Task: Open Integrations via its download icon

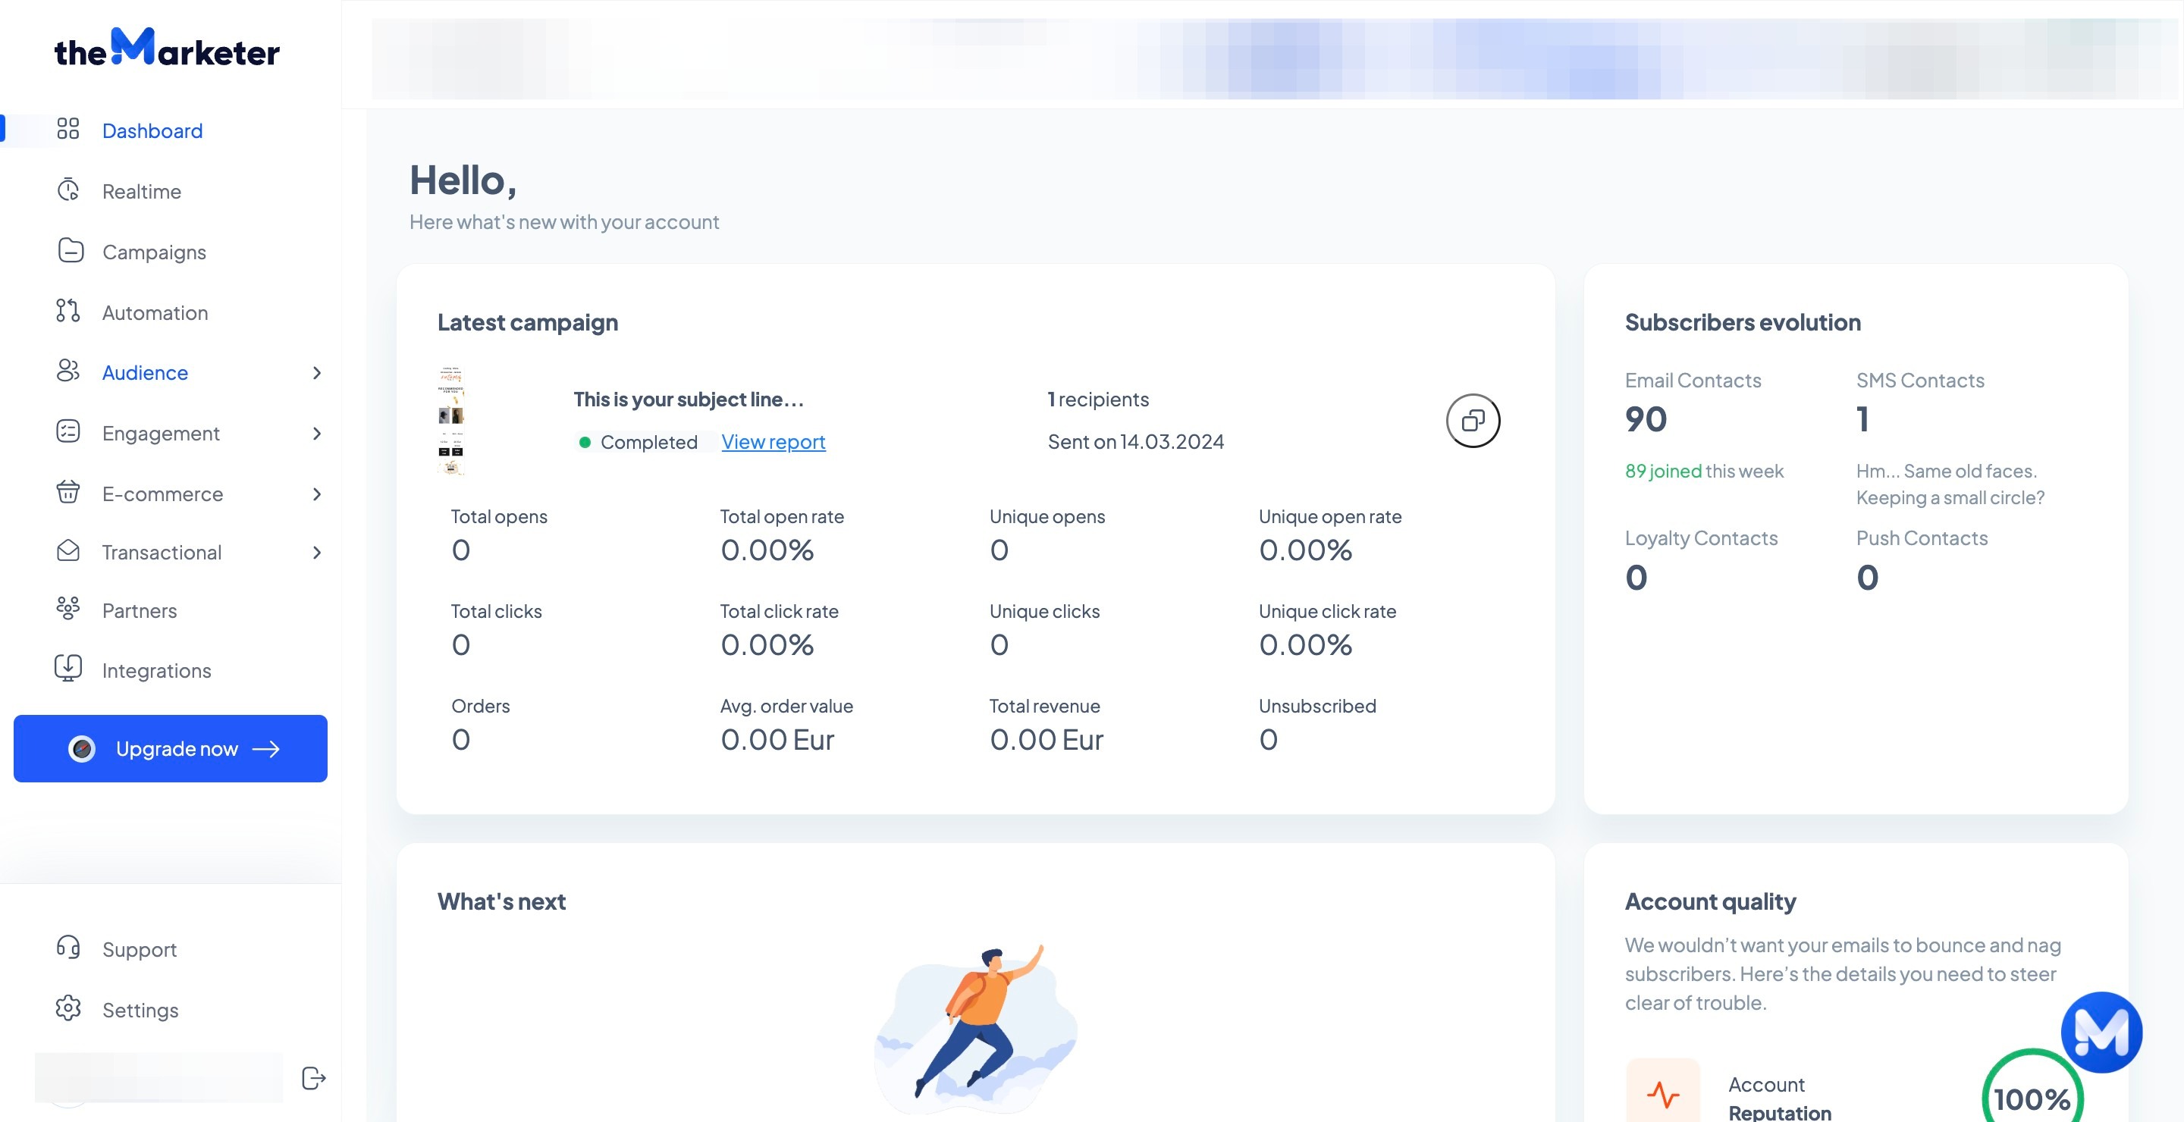Action: pyautogui.click(x=67, y=669)
